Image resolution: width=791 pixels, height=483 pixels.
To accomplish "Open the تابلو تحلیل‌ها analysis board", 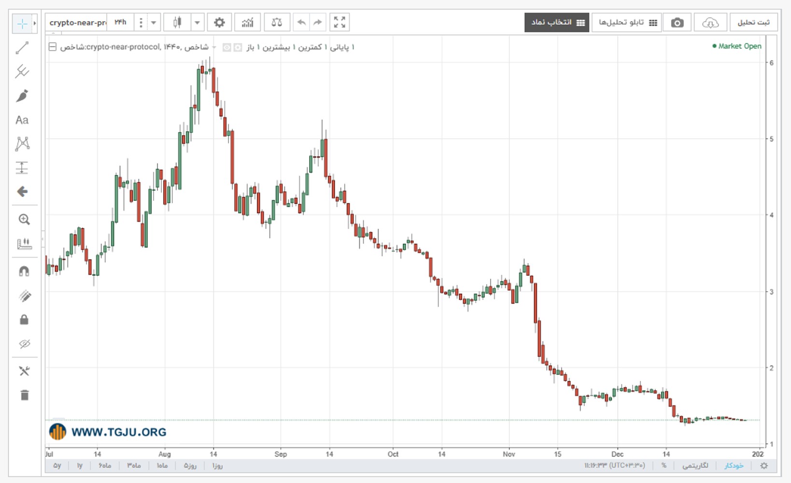I will [x=626, y=23].
